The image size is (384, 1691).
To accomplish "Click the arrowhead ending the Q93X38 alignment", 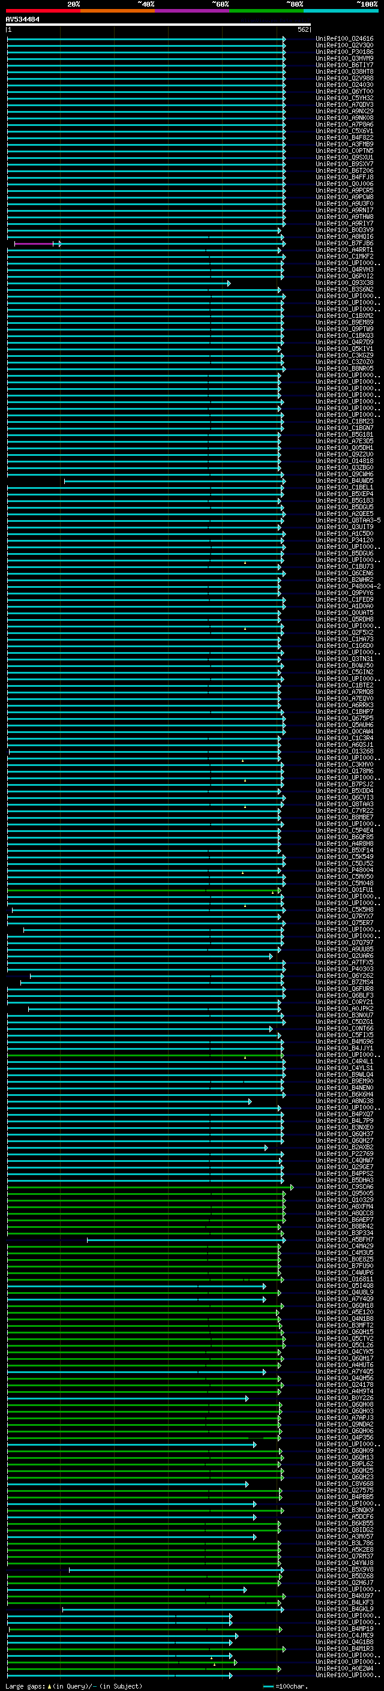I will coord(229,284).
